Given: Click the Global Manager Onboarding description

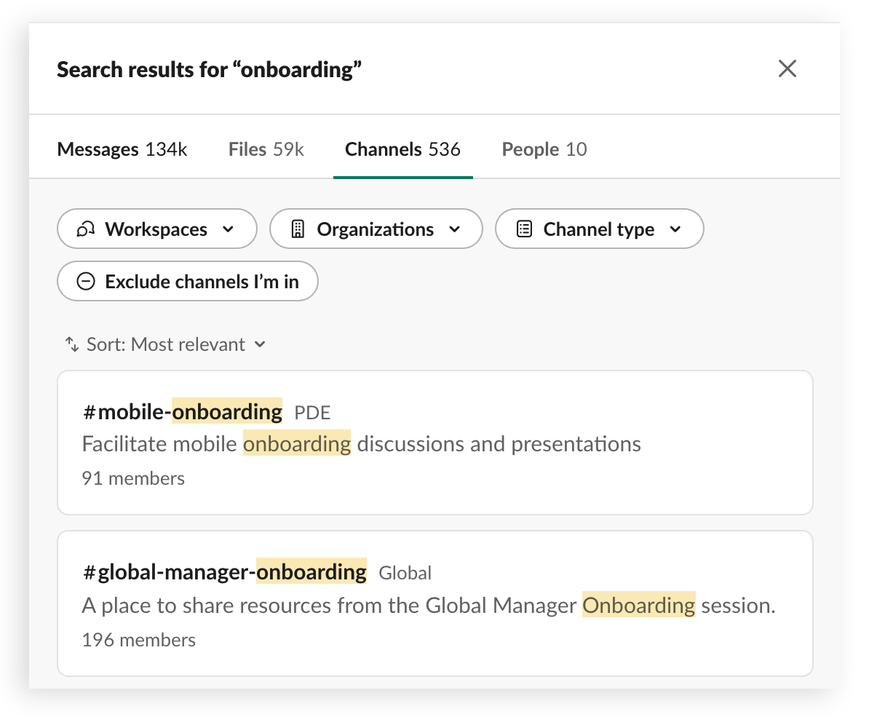Looking at the screenshot, I should 429,606.
